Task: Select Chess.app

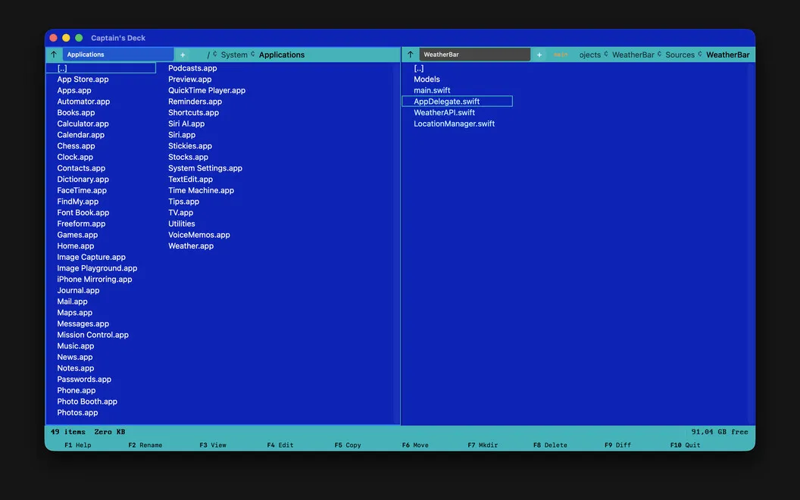Action: coord(76,146)
